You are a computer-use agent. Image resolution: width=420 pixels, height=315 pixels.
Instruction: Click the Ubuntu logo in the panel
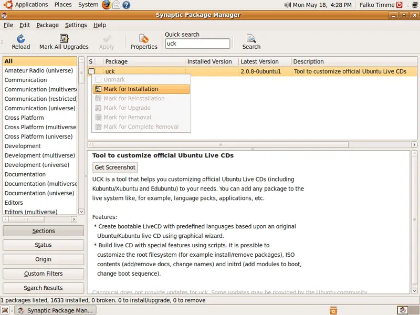tap(8, 5)
